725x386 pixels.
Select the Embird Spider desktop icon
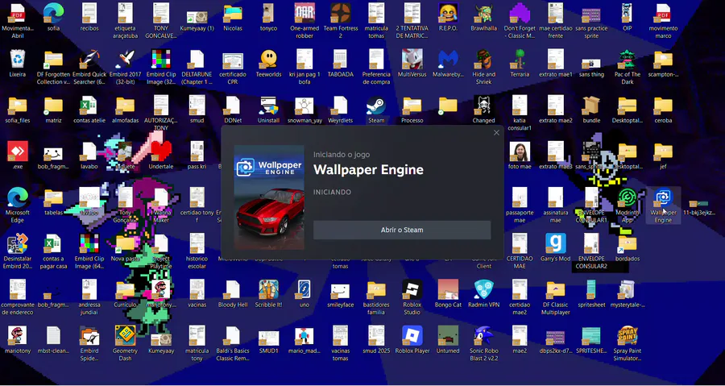[x=89, y=344]
